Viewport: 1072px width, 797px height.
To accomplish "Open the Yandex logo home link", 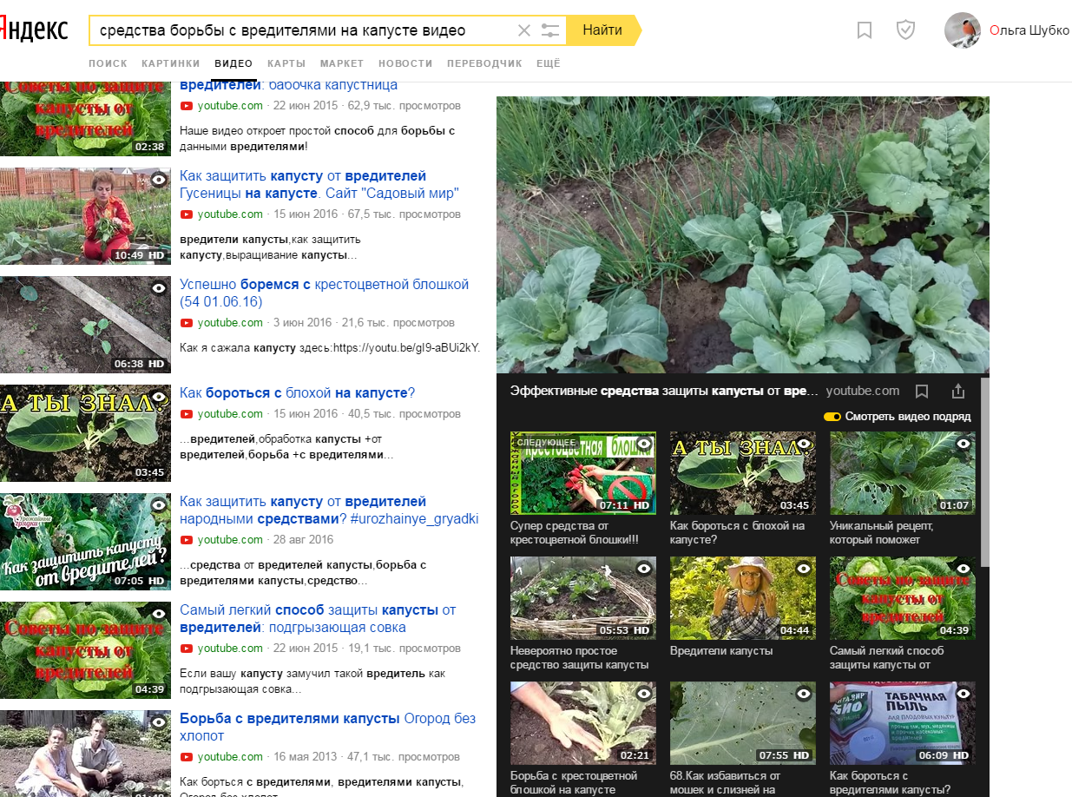I will (x=34, y=29).
